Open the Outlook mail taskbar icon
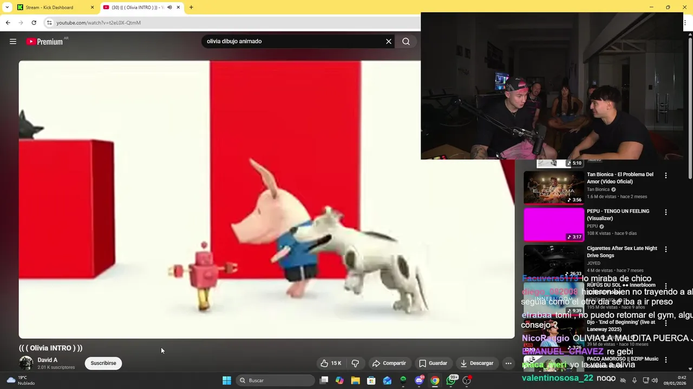 387,380
